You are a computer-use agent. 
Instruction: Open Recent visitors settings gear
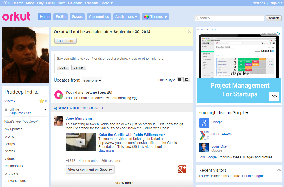coord(279,170)
